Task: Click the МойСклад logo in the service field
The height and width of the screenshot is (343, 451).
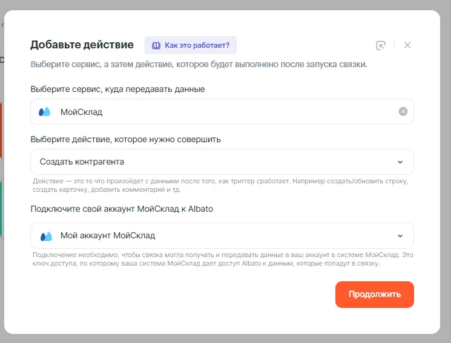Action: [45, 112]
